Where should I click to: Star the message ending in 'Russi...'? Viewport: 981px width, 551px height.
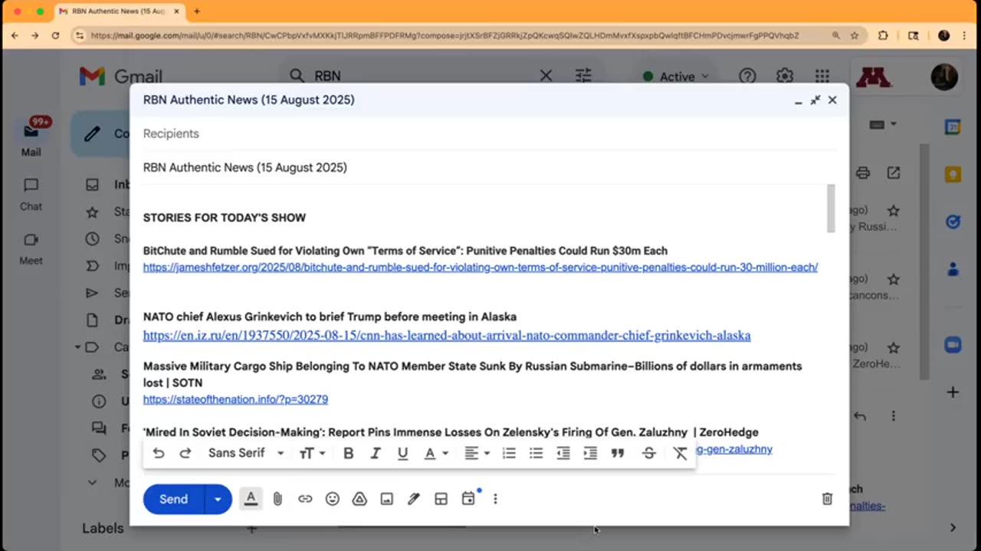click(x=893, y=210)
